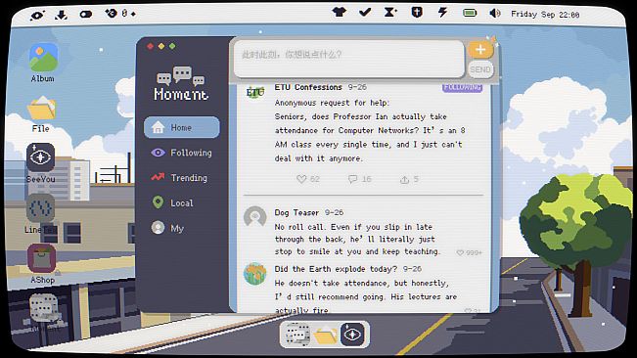Viewport: 637px width, 358px height.
Task: Open the AShop desktop icon
Action: pos(41,258)
